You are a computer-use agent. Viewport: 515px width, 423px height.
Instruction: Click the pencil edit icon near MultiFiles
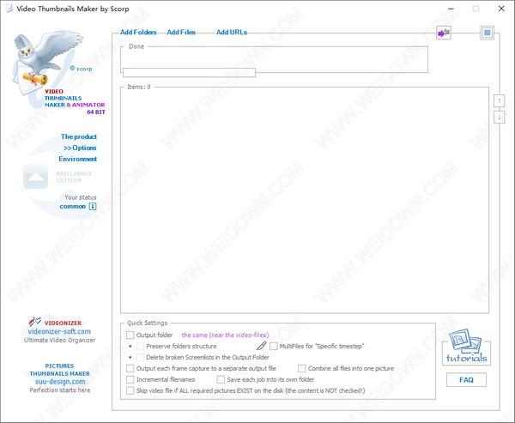(x=261, y=346)
